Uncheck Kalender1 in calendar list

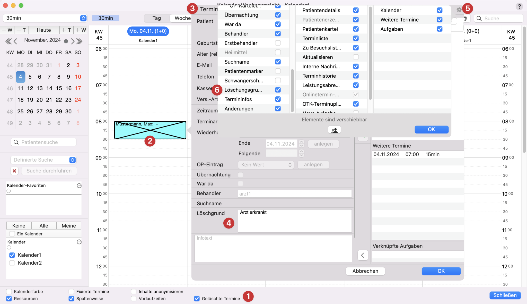coord(12,255)
